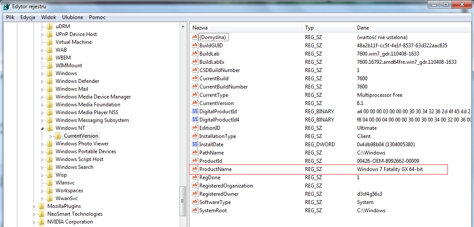Expand the CurrentVersion subkey arrow
Image resolution: width=474 pixels, height=227 pixels.
51,136
